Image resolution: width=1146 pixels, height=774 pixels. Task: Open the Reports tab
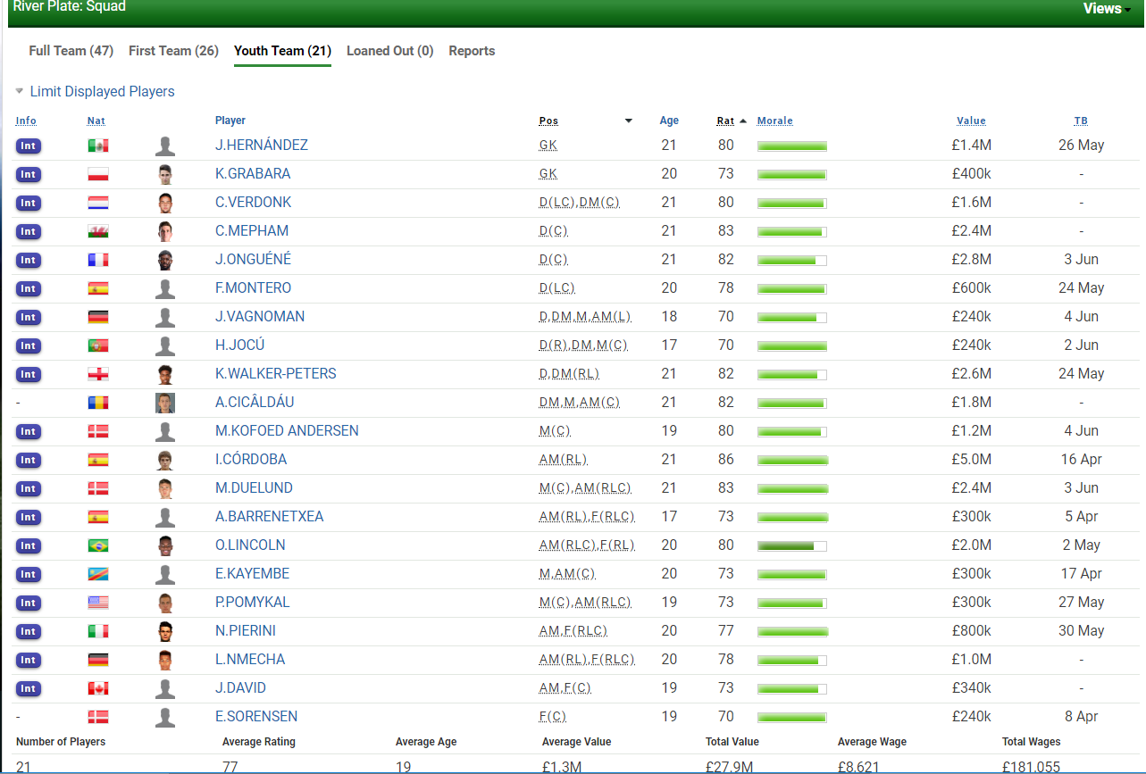(472, 51)
